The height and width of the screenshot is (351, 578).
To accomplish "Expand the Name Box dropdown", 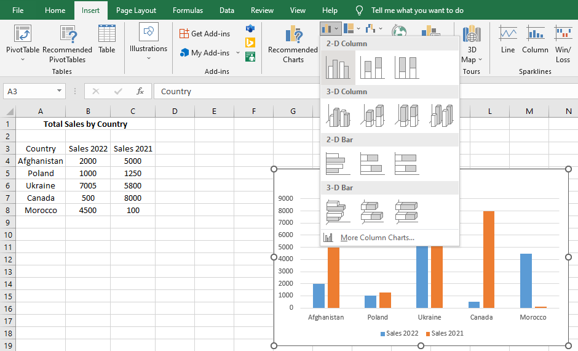I will [59, 91].
